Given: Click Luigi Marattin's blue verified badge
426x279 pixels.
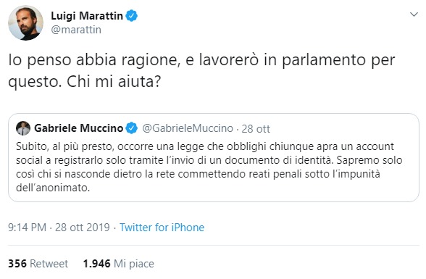Looking at the screenshot, I should pyautogui.click(x=132, y=16).
